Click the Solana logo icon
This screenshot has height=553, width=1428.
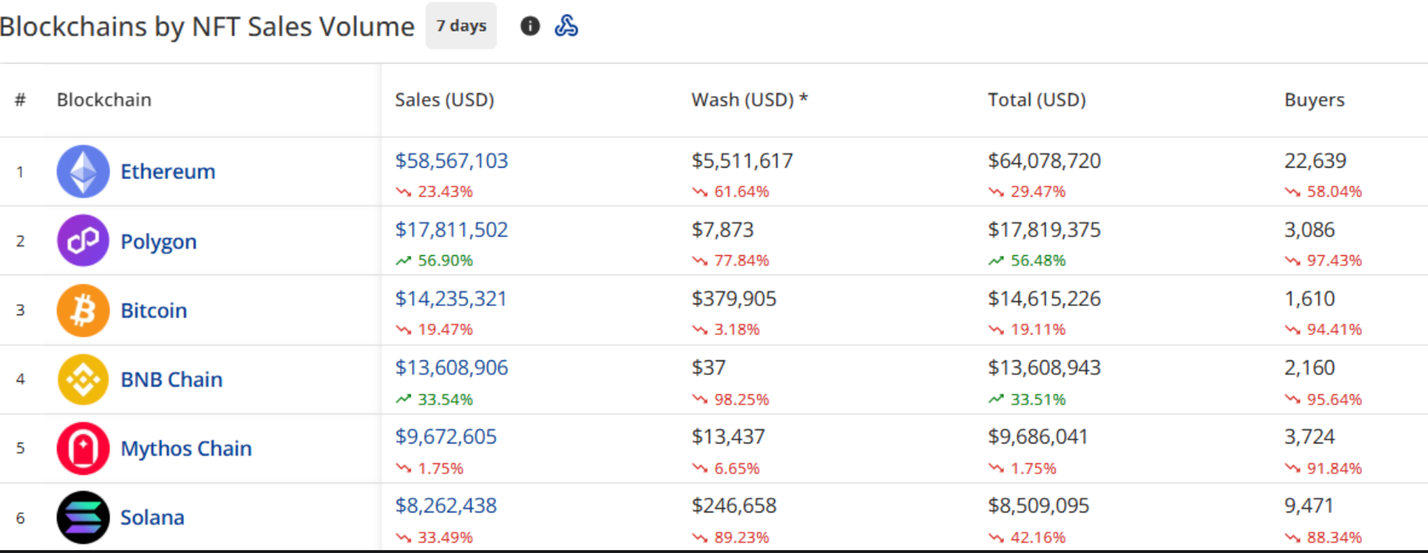tap(83, 518)
